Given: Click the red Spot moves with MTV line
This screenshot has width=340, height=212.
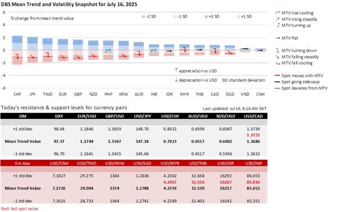Looking at the screenshot, I should [x=277, y=76].
